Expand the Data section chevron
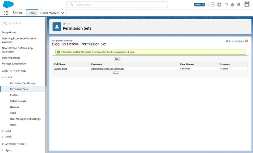The height and width of the screenshot is (153, 253). click(3, 131)
